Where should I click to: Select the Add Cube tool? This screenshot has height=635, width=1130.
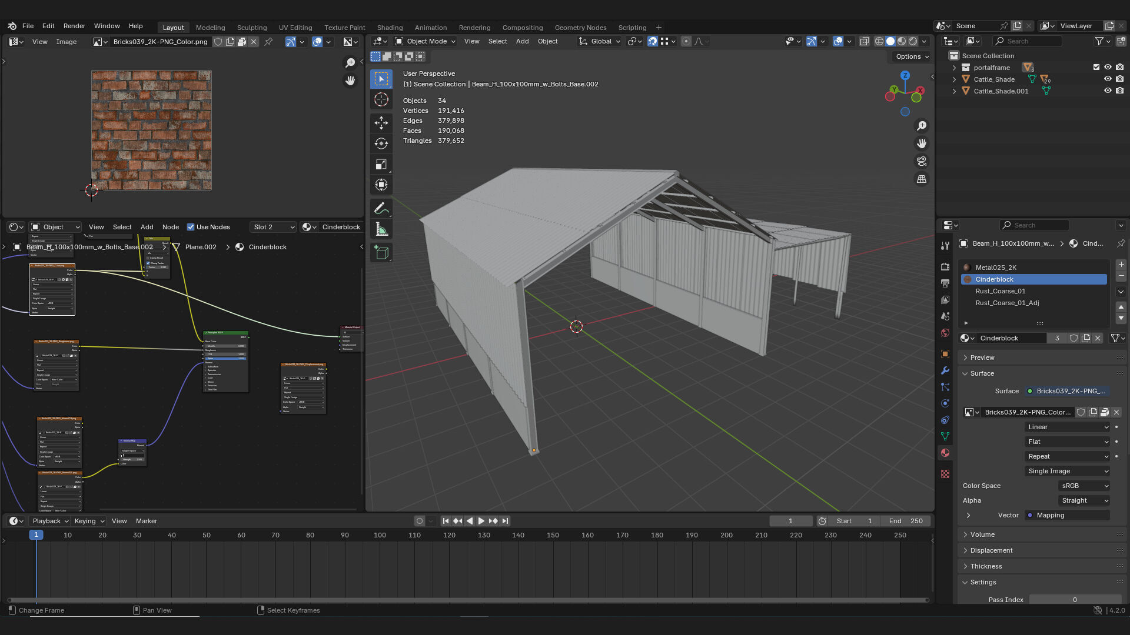pos(381,253)
